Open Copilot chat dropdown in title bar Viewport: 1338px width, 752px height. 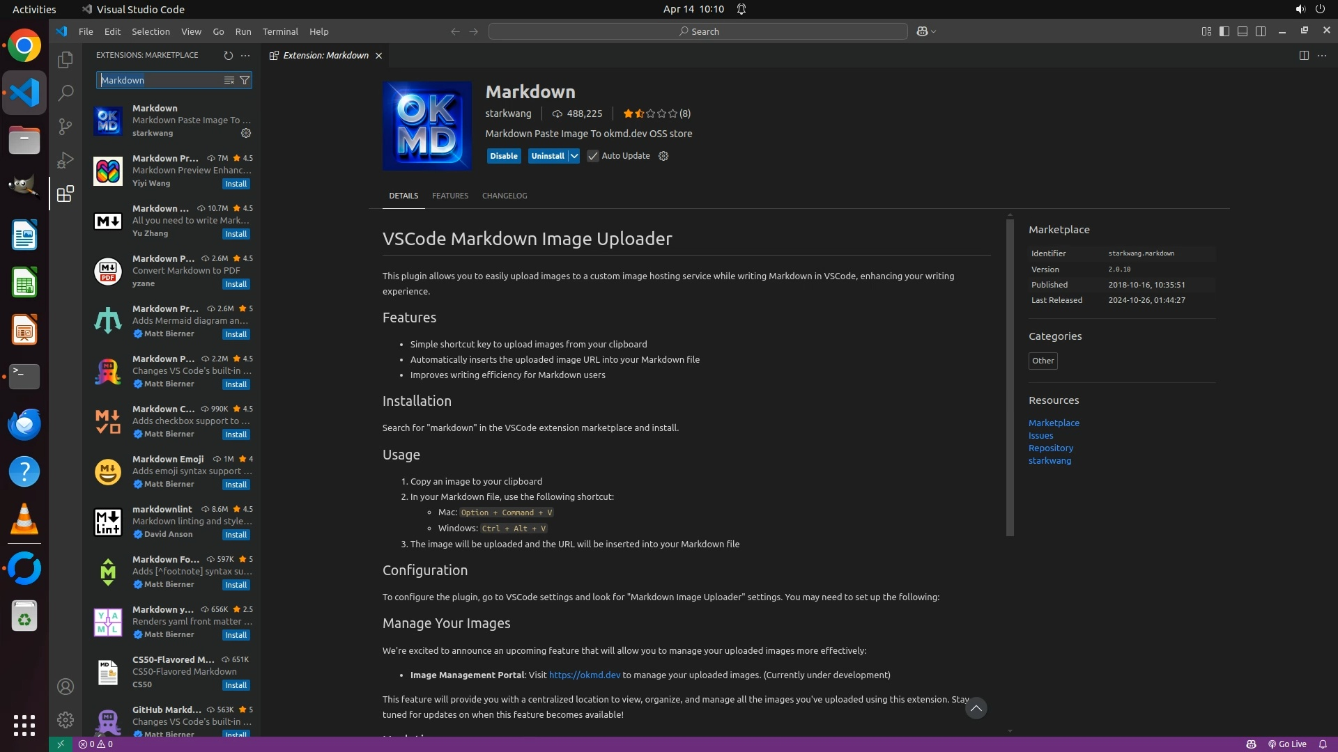[x=933, y=31]
